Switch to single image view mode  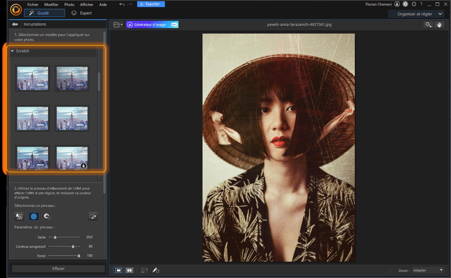(118, 270)
